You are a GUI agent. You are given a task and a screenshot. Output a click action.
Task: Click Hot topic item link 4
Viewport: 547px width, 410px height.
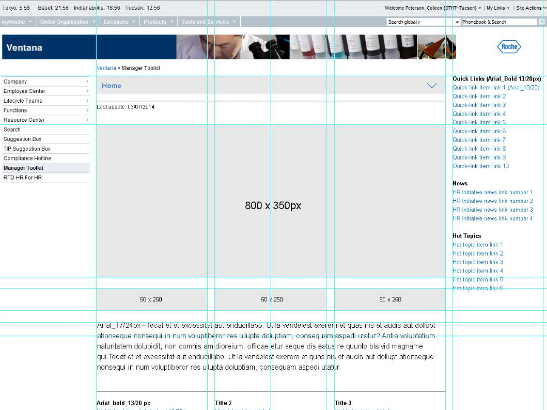point(478,271)
